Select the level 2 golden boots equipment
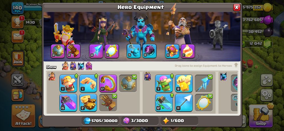The image size is (284, 131). (x=88, y=103)
